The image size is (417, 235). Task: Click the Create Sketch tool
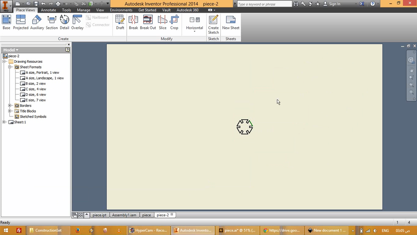click(x=213, y=24)
